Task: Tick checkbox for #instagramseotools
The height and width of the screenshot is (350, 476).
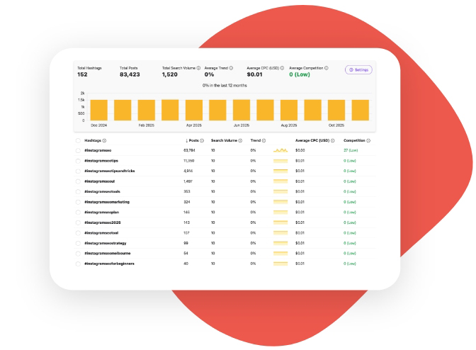Action: [78, 192]
